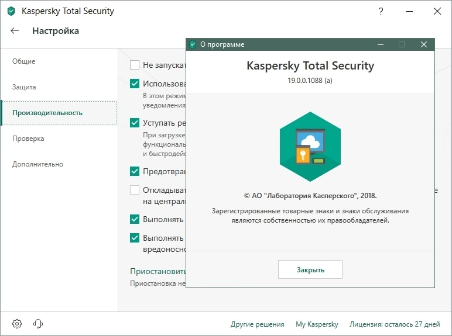
Task: Click the 'Kaspersky Total Security' heading in dialog
Action: (x=310, y=66)
